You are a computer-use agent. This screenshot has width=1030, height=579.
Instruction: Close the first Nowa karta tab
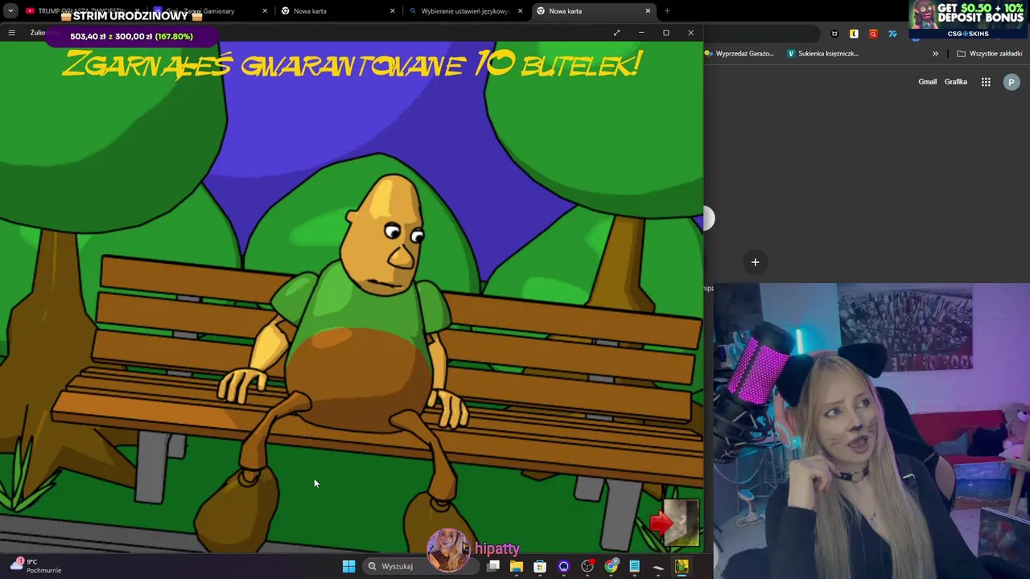(x=393, y=10)
